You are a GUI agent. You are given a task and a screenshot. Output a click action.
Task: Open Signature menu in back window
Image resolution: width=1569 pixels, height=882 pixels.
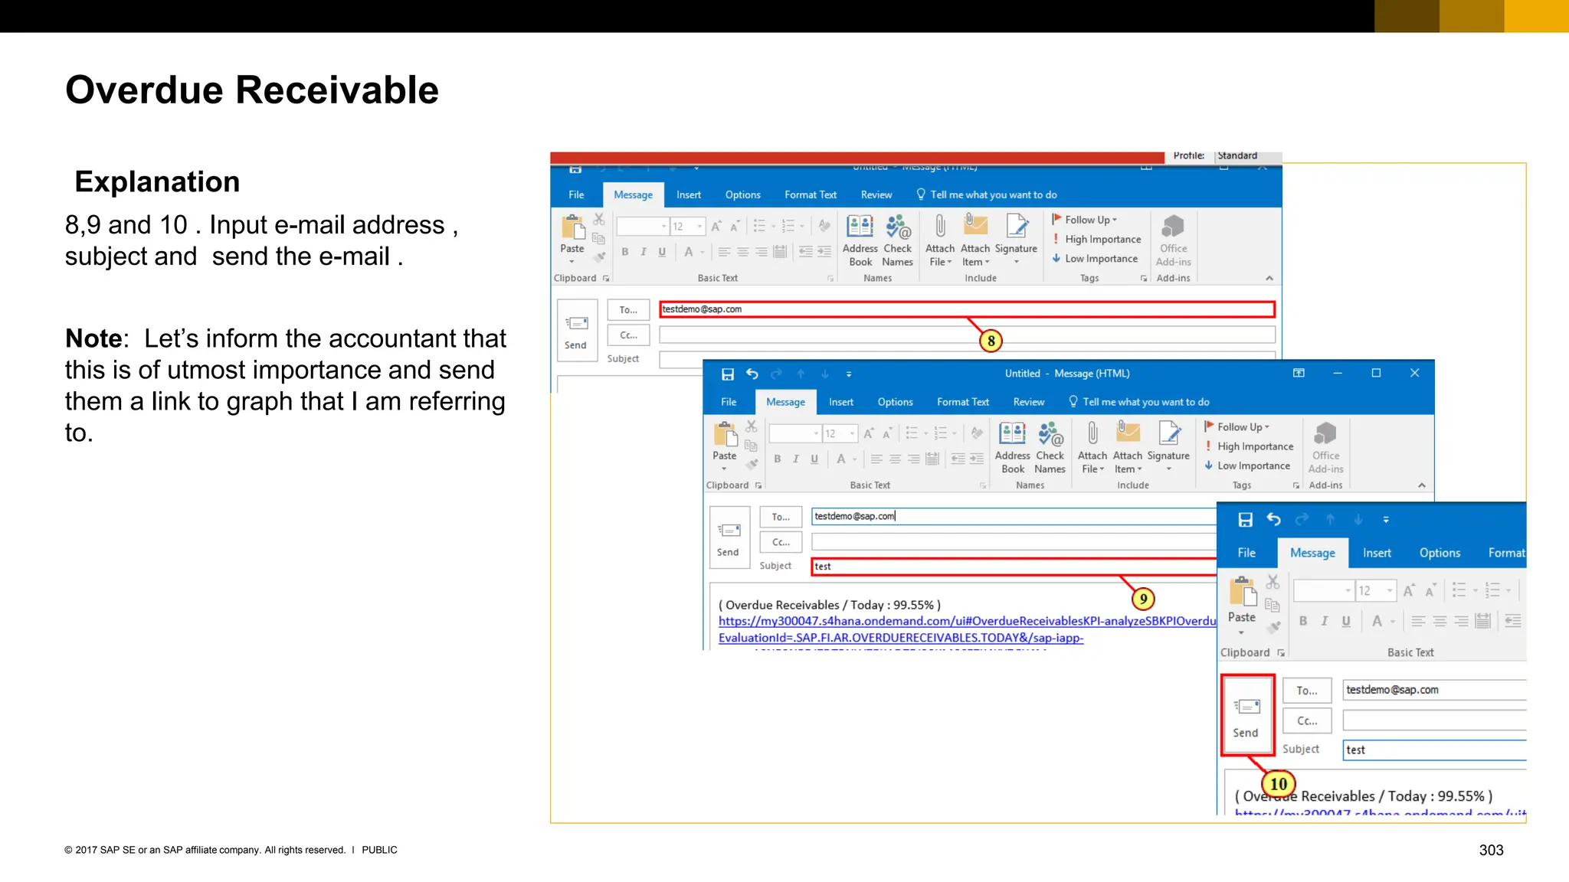point(1016,240)
